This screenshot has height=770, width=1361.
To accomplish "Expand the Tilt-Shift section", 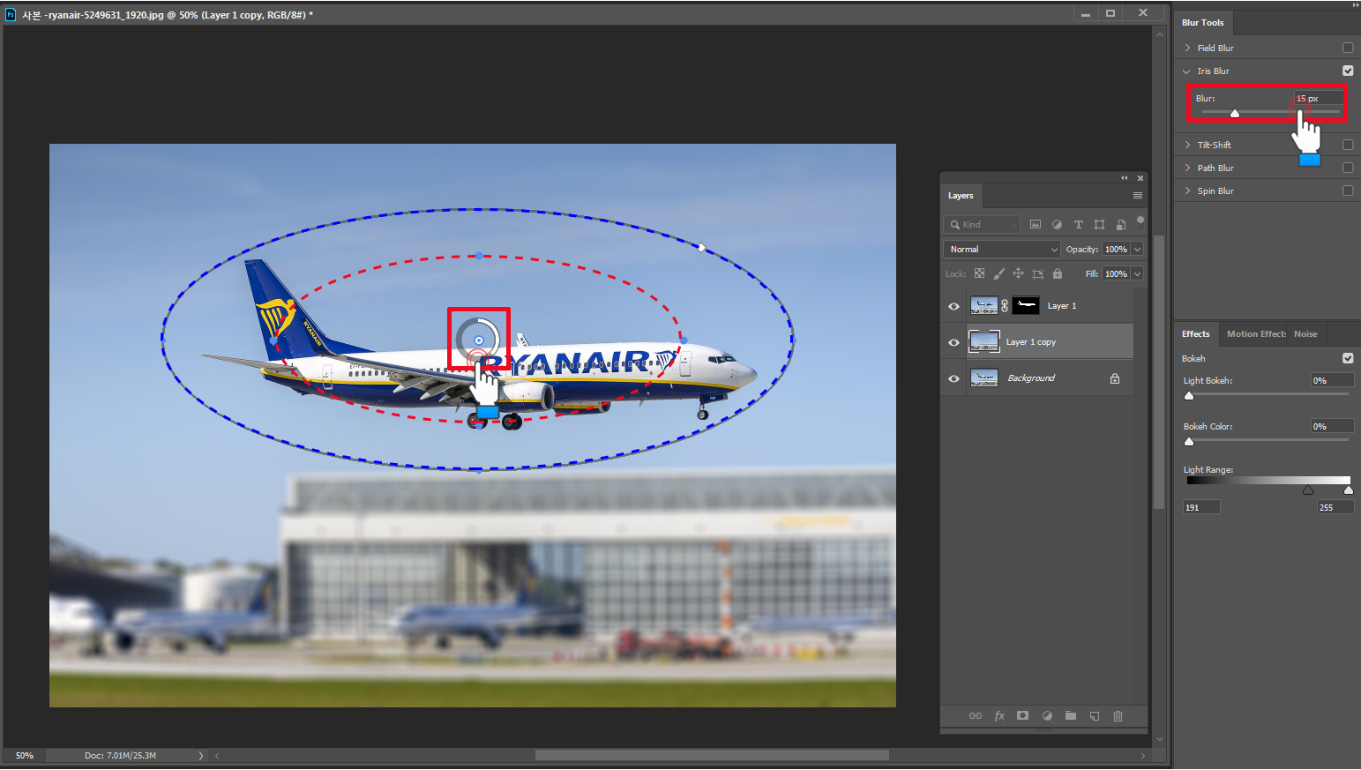I will click(x=1187, y=145).
